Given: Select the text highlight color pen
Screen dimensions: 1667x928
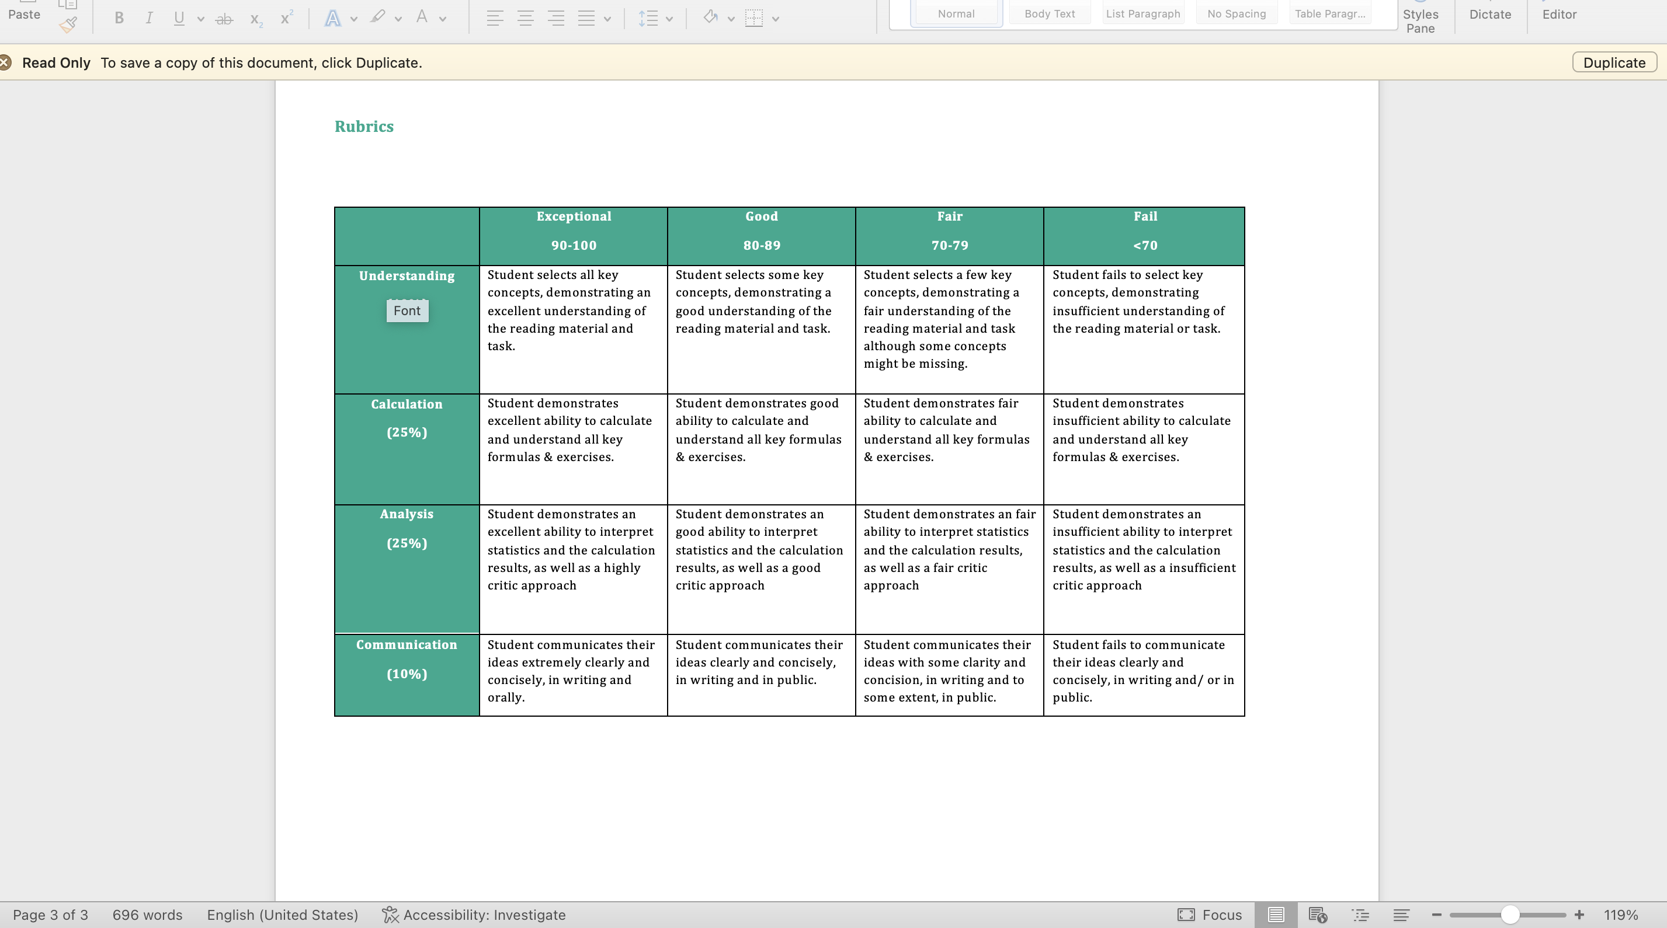Looking at the screenshot, I should (x=377, y=18).
